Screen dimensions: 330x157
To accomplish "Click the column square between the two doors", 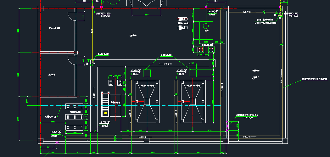I will (75, 53).
